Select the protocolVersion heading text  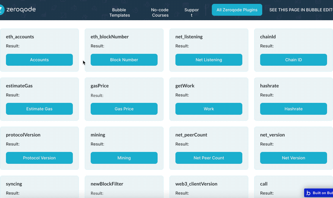(23, 135)
